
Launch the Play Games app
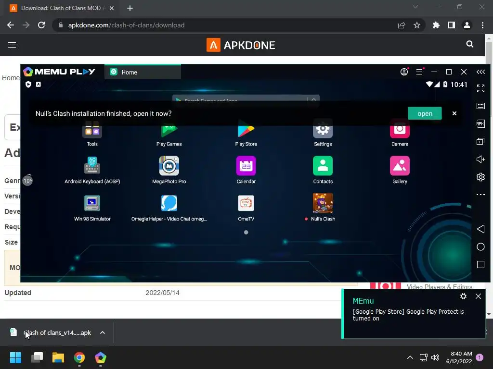169,129
